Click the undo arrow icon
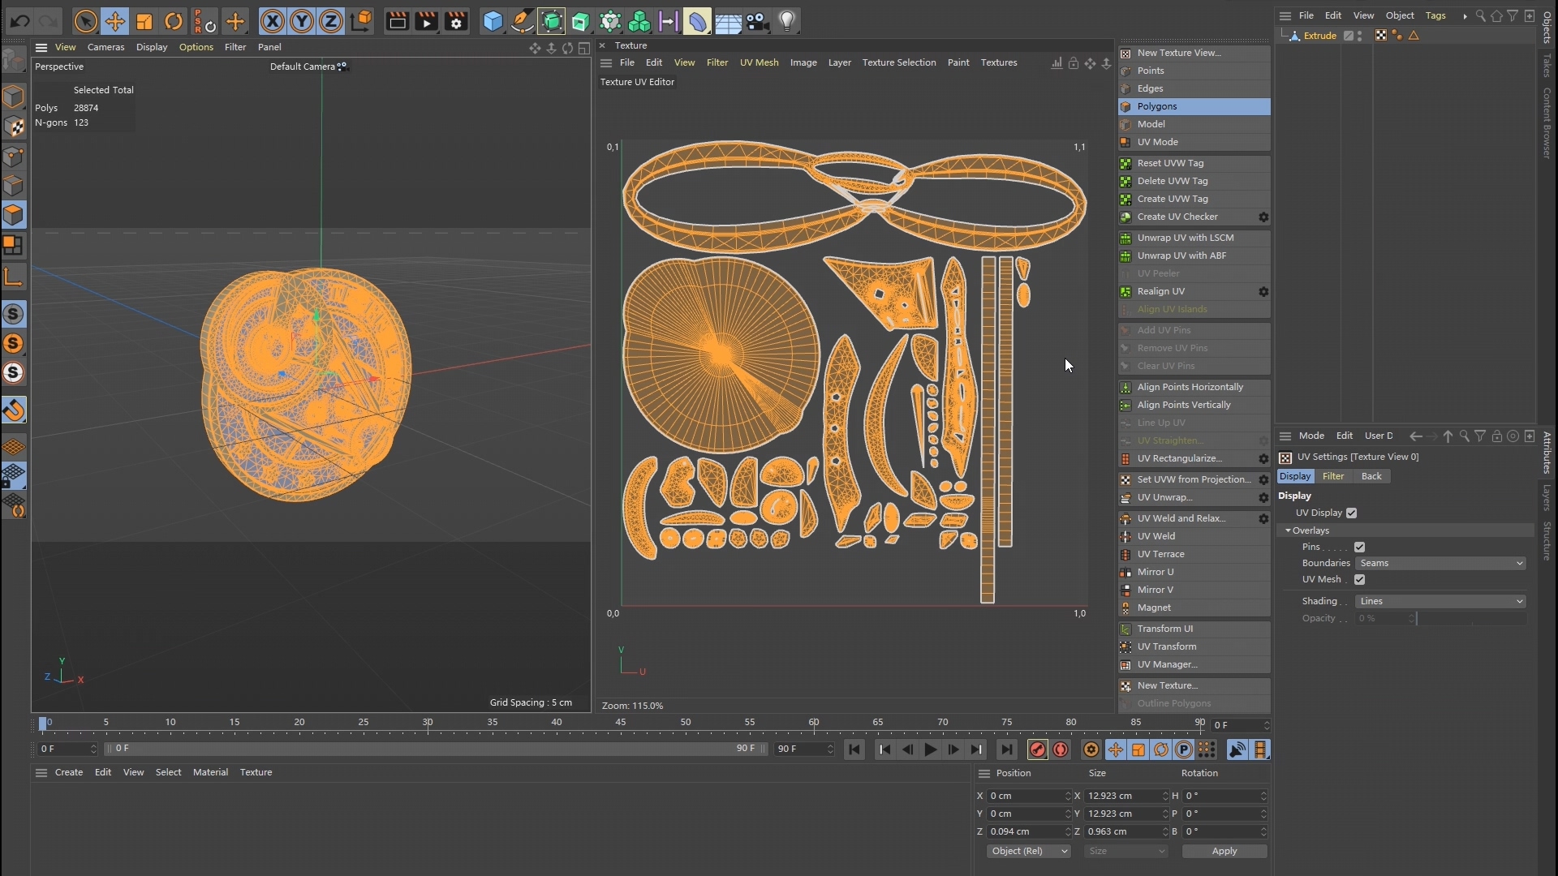The image size is (1558, 876). [20, 22]
